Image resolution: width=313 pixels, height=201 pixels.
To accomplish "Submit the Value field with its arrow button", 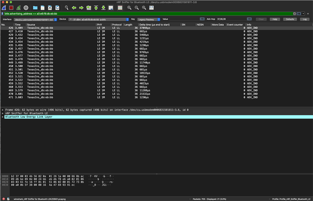I will point(202,19).
